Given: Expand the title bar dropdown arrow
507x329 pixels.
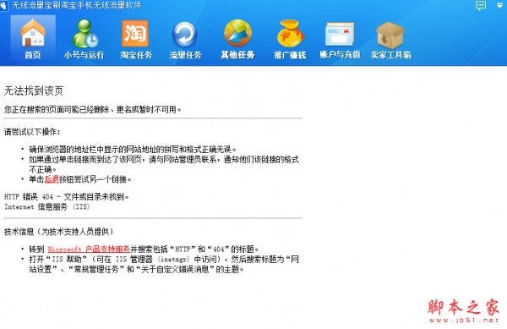Looking at the screenshot, I should point(499,6).
